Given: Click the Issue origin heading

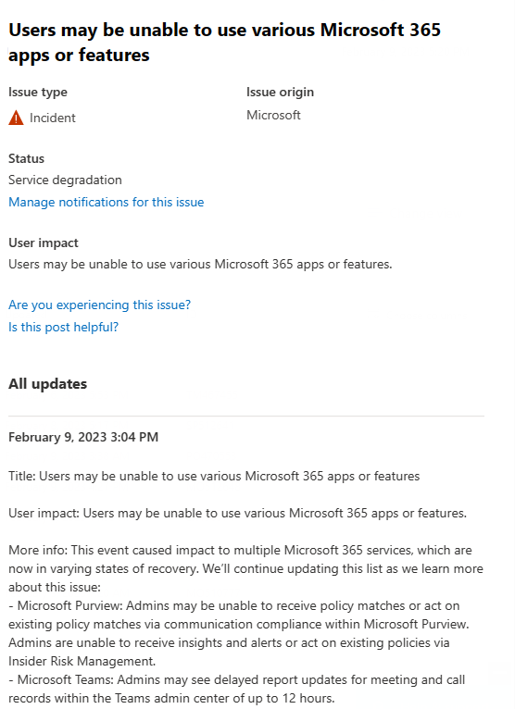Looking at the screenshot, I should pyautogui.click(x=280, y=93).
